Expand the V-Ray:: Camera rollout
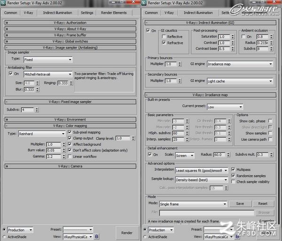282x241 pixels. click(x=70, y=166)
